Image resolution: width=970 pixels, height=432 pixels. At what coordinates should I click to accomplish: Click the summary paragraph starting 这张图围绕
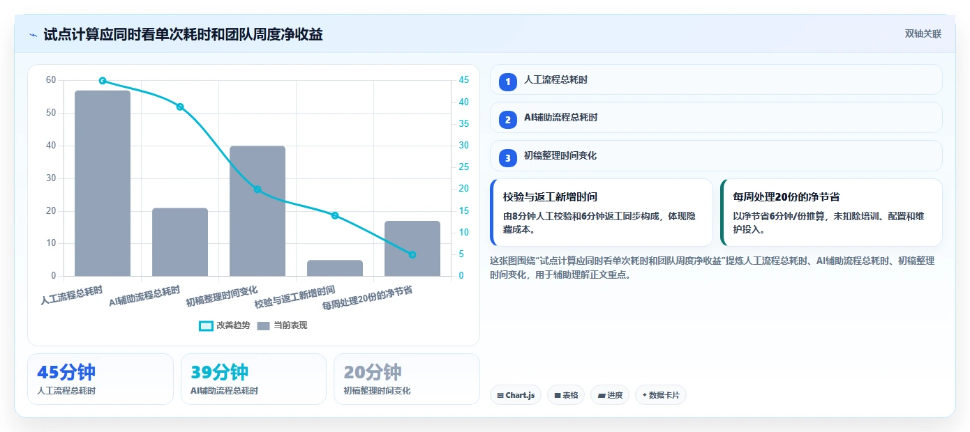click(x=712, y=268)
